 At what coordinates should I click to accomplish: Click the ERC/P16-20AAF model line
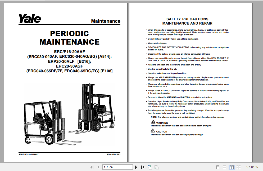pos(69,52)
